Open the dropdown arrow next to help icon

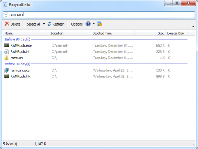click(94, 24)
